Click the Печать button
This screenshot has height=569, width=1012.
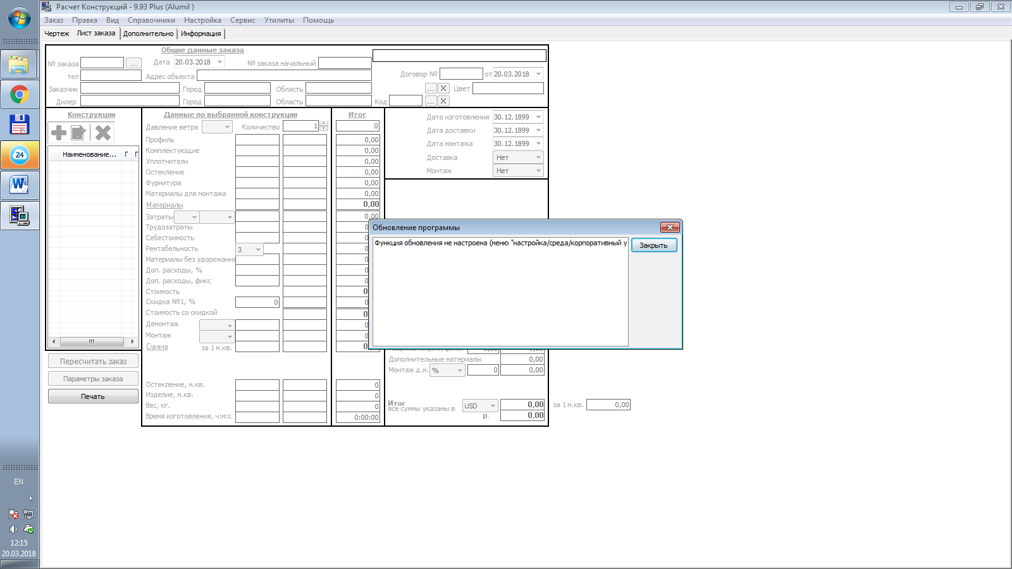(93, 396)
